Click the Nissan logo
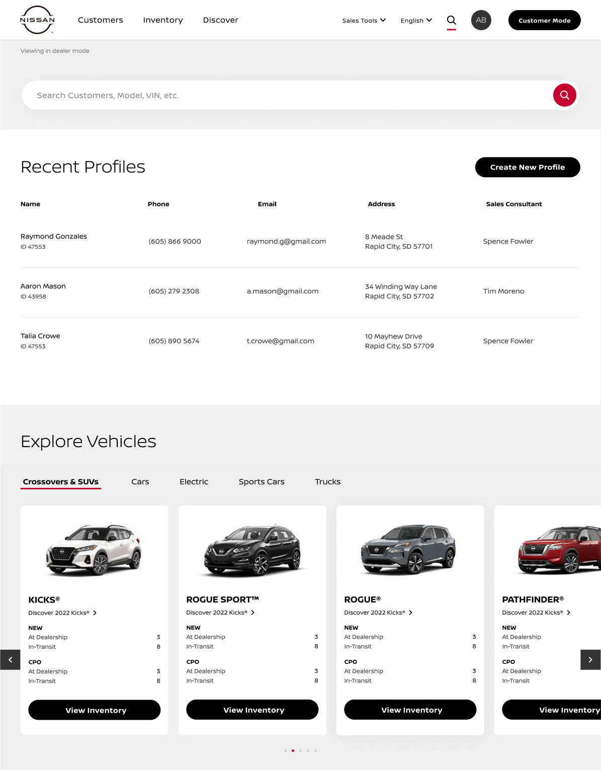The image size is (601, 770). click(37, 20)
